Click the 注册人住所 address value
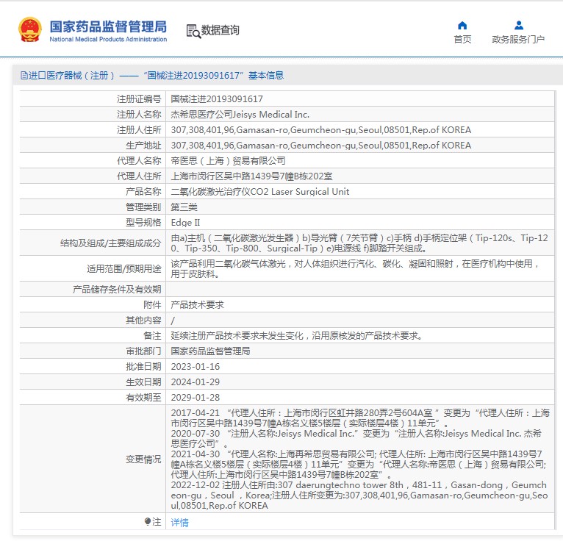Screen dimensions: 563x544 point(321,129)
